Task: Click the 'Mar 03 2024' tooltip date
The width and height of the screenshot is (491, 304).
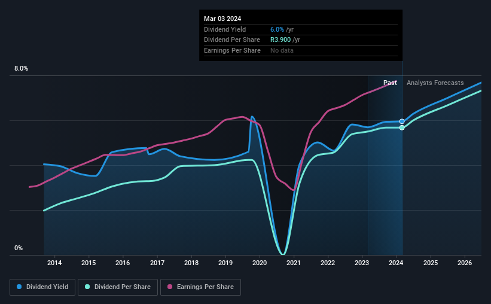Action: tap(222, 19)
